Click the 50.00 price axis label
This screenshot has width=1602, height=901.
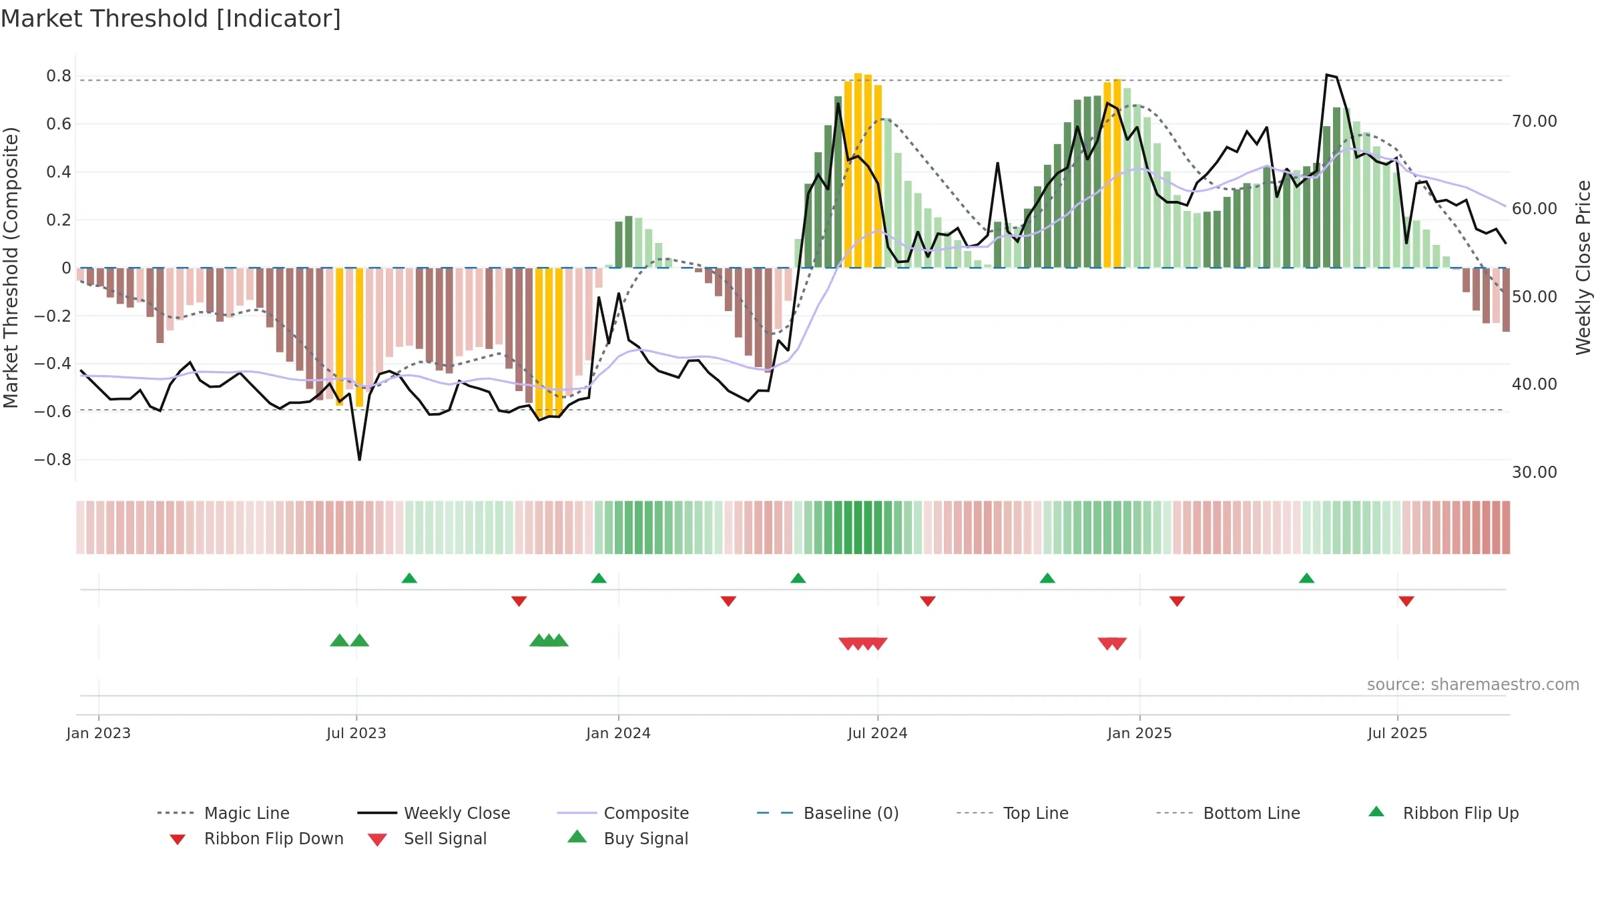(x=1534, y=297)
